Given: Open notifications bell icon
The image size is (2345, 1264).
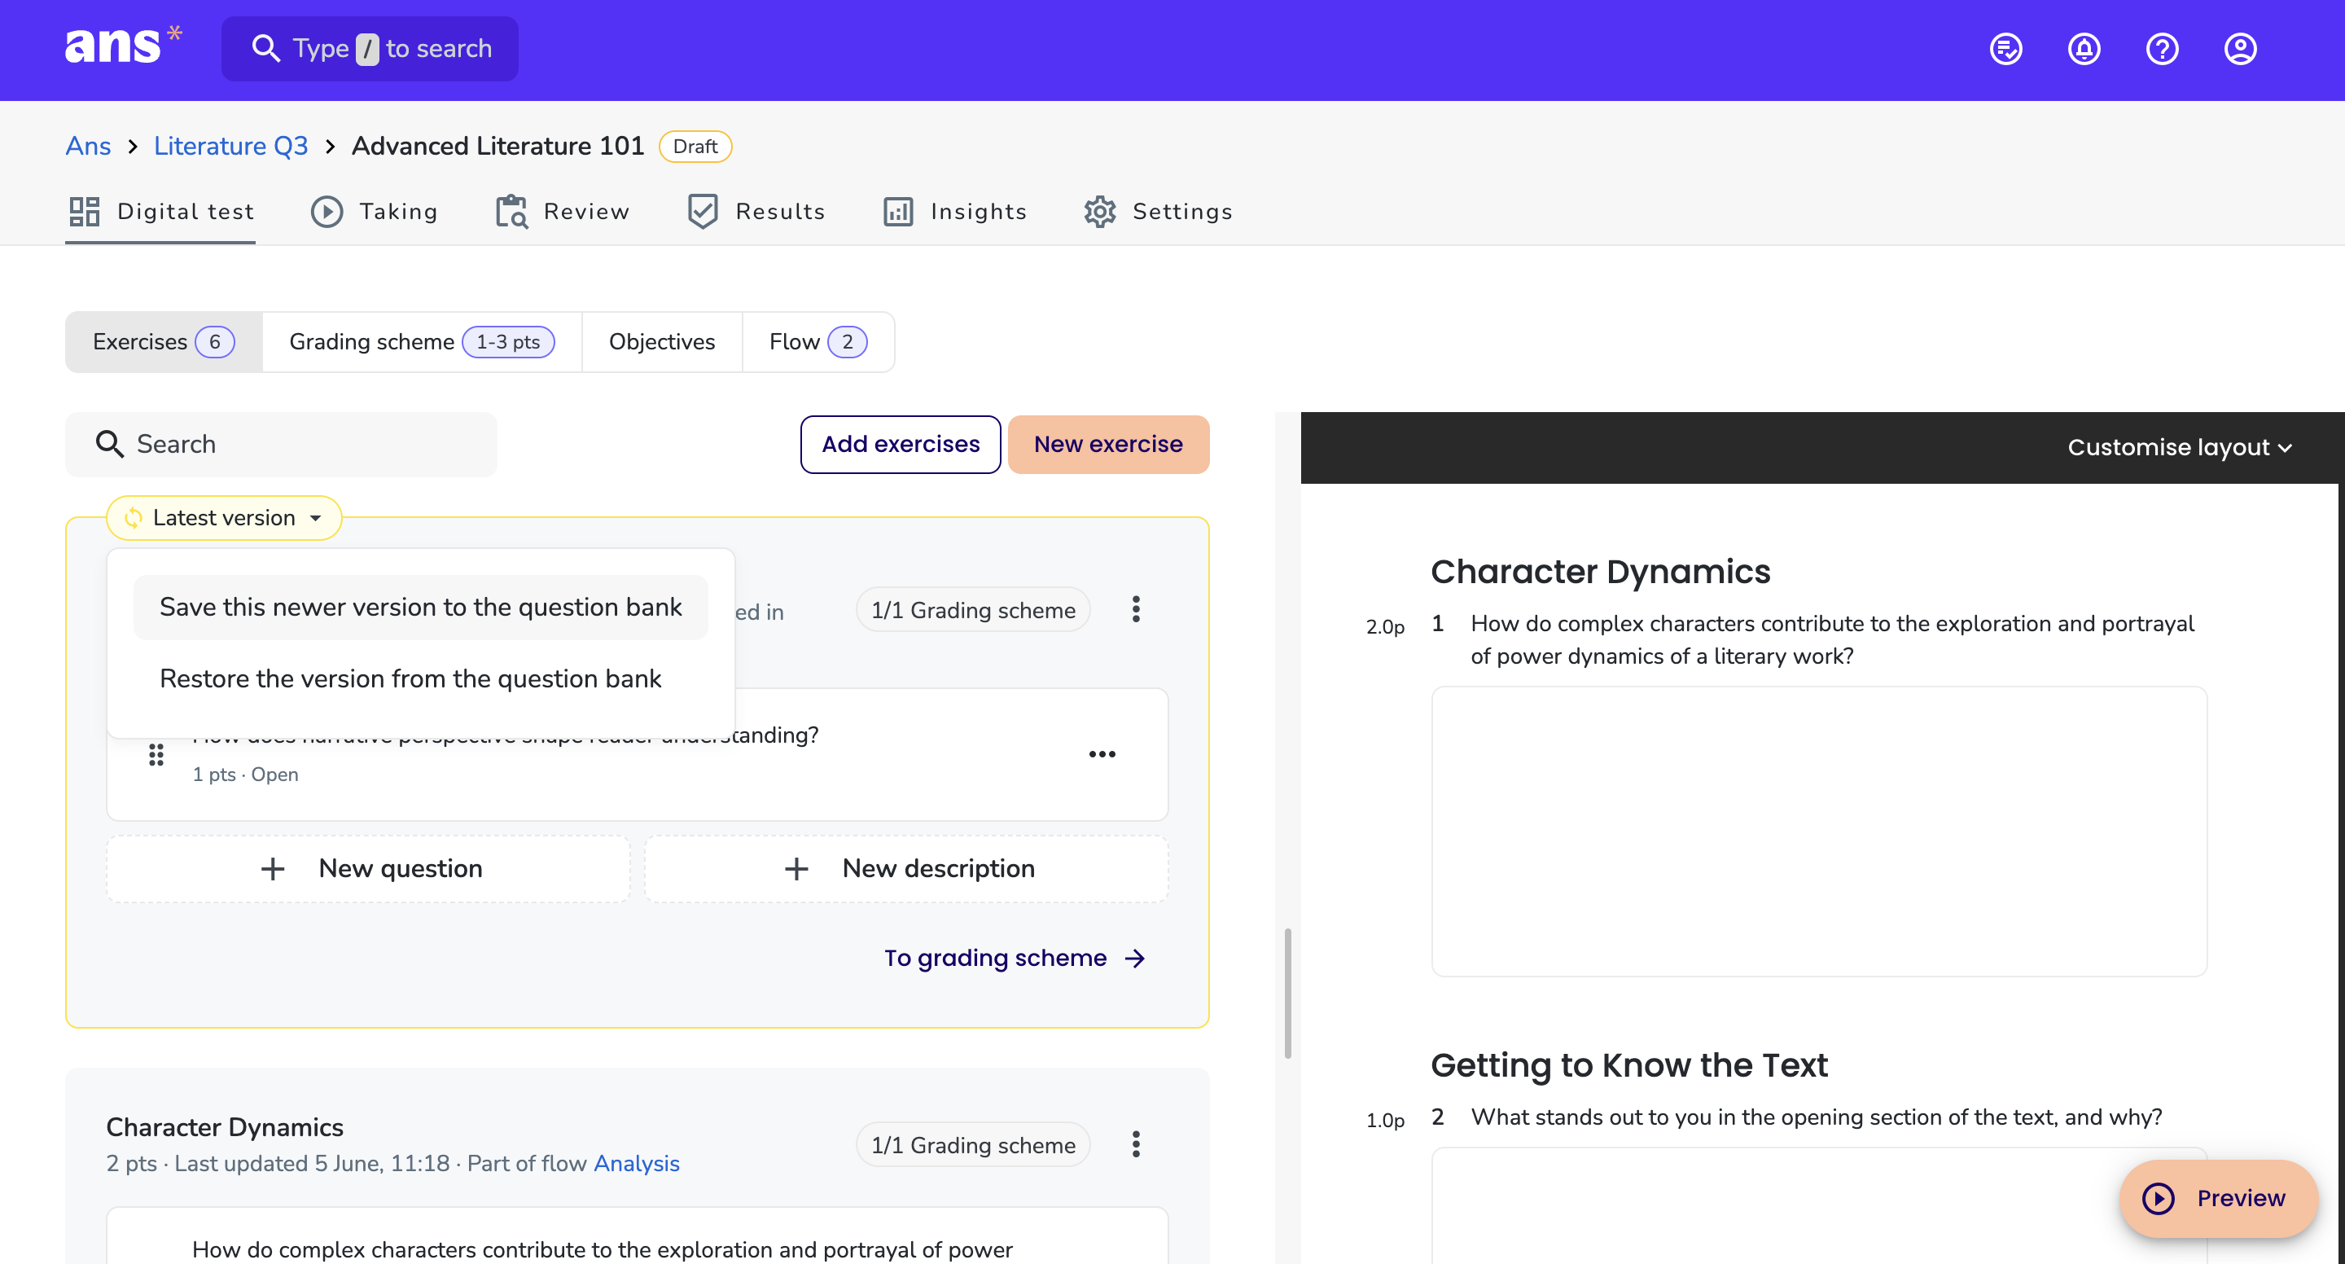Looking at the screenshot, I should pyautogui.click(x=2084, y=49).
